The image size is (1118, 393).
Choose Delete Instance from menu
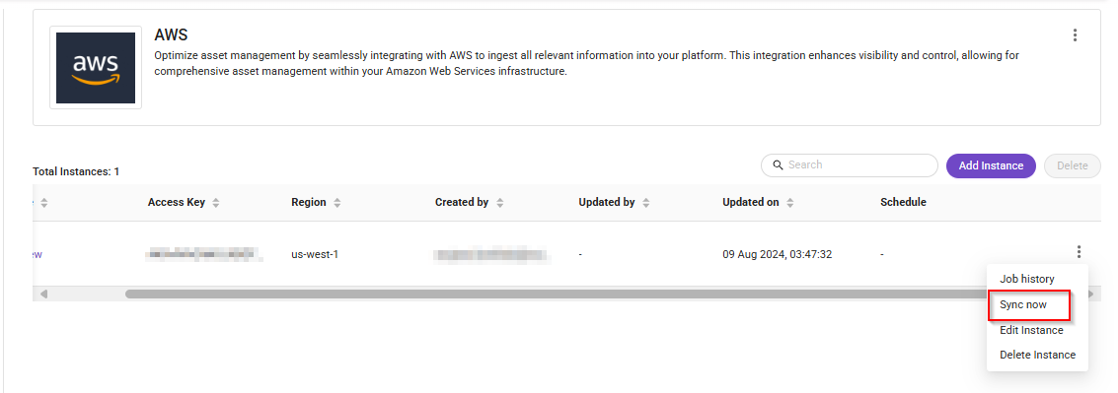click(x=1037, y=355)
